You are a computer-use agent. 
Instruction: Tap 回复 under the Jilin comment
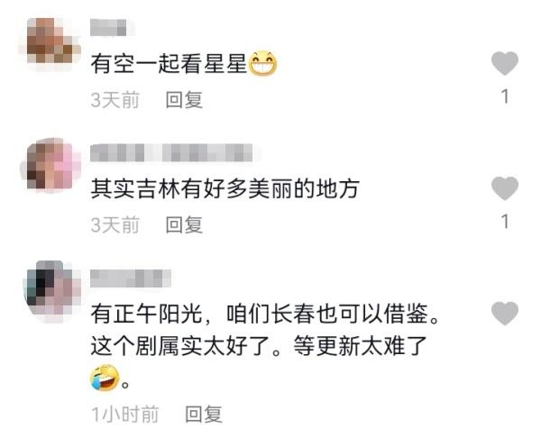coord(184,224)
